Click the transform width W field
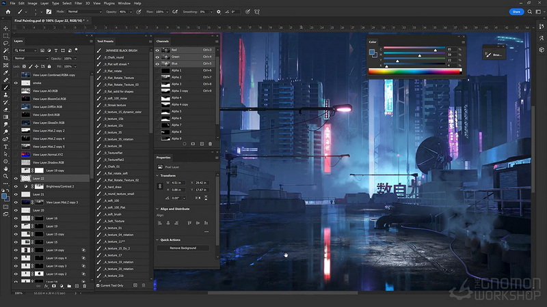 178,183
